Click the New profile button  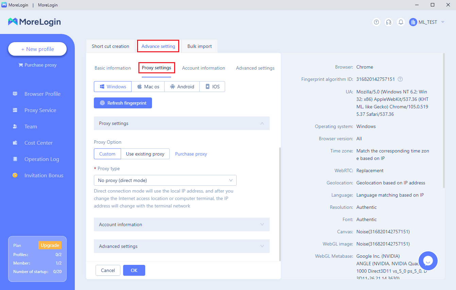[37, 49]
